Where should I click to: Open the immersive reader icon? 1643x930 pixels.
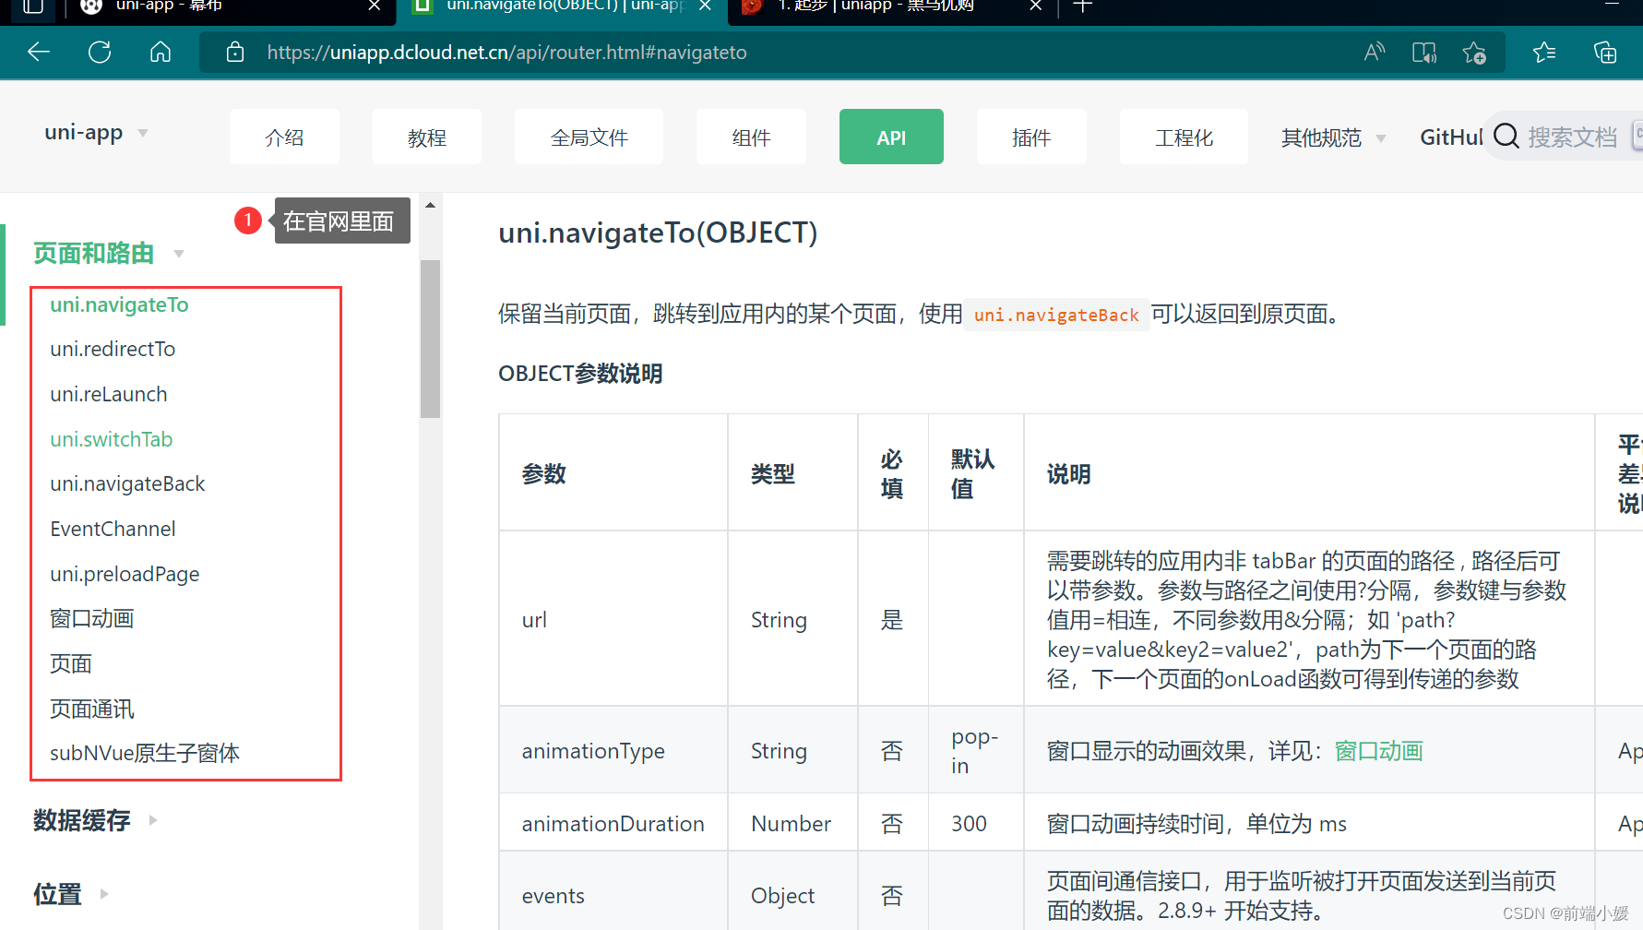(x=1424, y=53)
